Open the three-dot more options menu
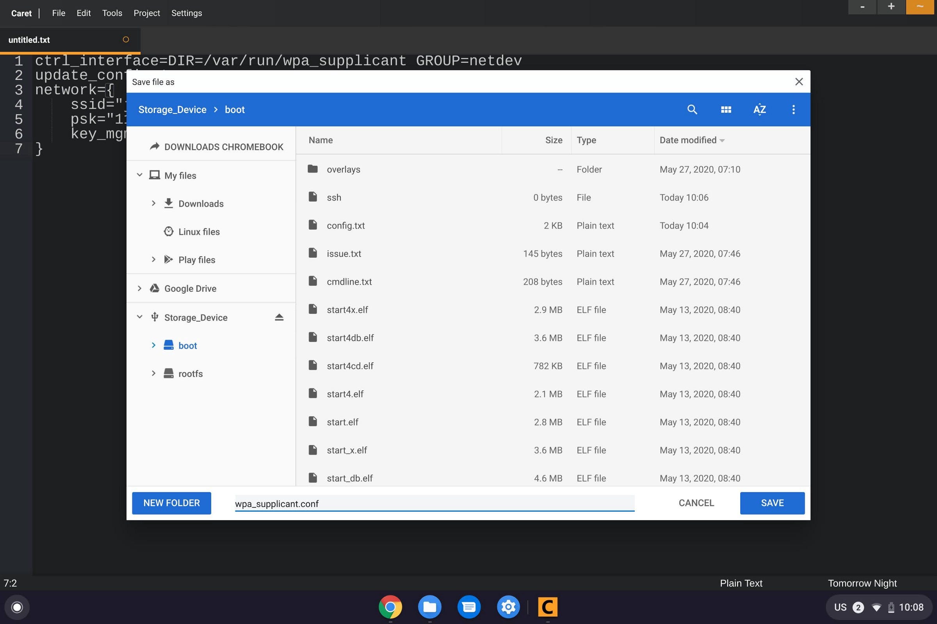 (793, 110)
